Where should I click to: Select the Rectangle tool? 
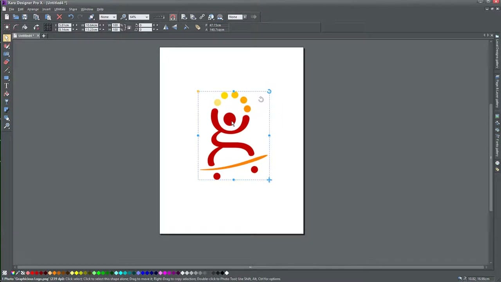[7, 78]
